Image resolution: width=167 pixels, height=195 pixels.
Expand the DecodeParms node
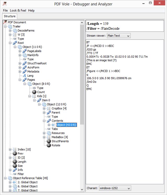pos(10,31)
